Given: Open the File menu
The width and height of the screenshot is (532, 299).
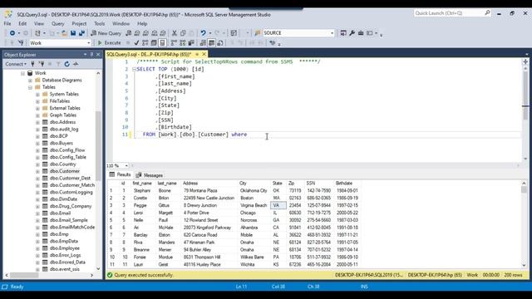Looking at the screenshot, I should (7, 24).
